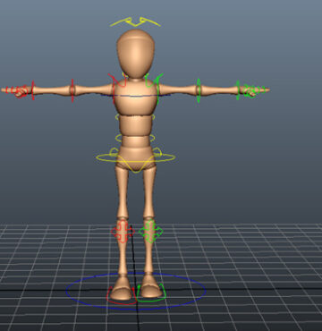The image size is (322, 331).
Task: Select the yellow head control curve above head
Action: coord(135,22)
